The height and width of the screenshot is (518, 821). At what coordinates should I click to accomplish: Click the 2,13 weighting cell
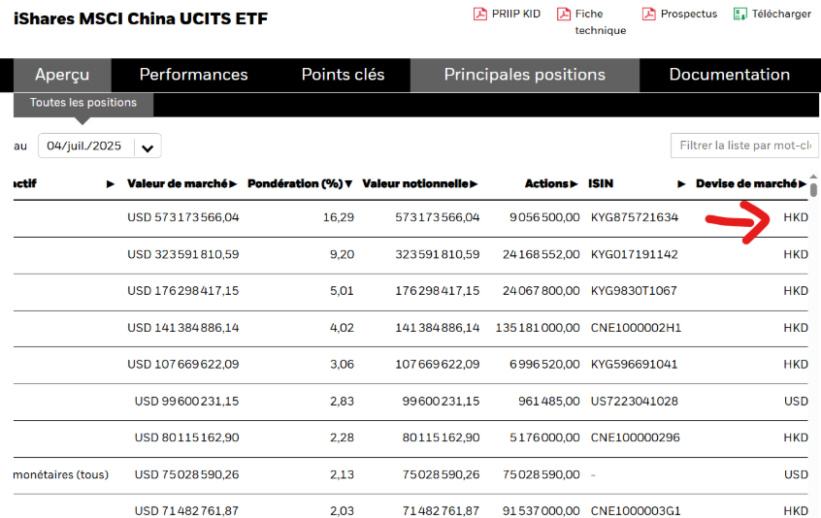[342, 474]
